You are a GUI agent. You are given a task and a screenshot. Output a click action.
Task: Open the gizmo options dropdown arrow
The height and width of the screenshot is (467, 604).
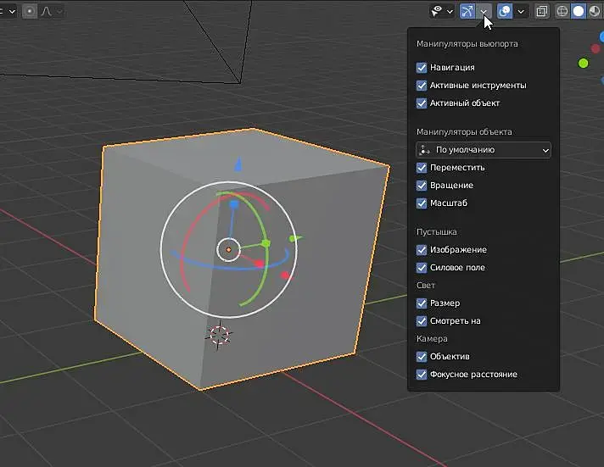(x=483, y=12)
